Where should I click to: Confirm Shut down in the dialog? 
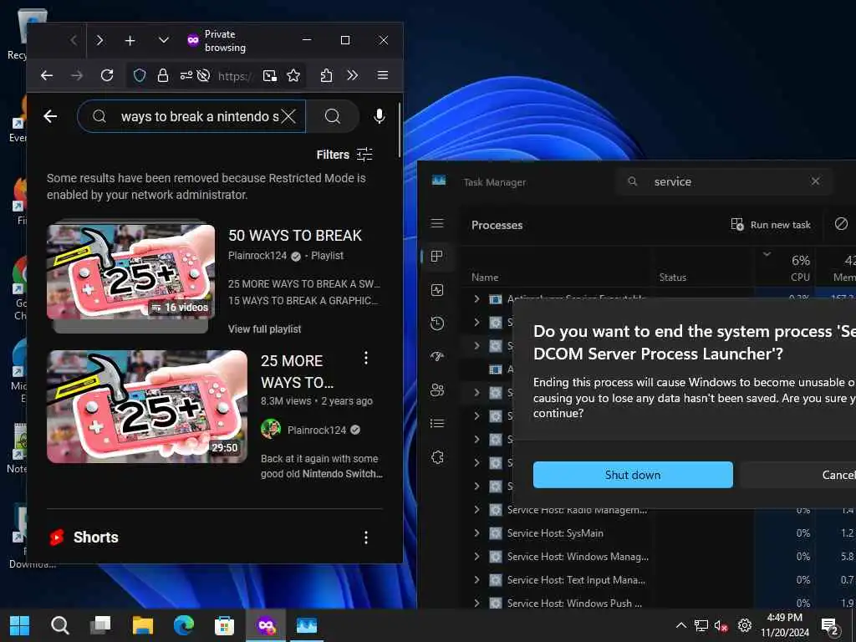[633, 475]
